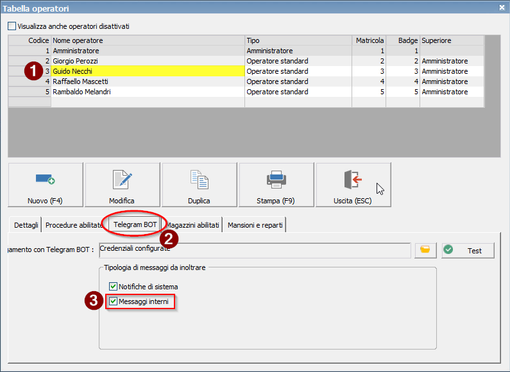Open the yellow folder credentials icon
The image size is (510, 372).
pos(425,250)
